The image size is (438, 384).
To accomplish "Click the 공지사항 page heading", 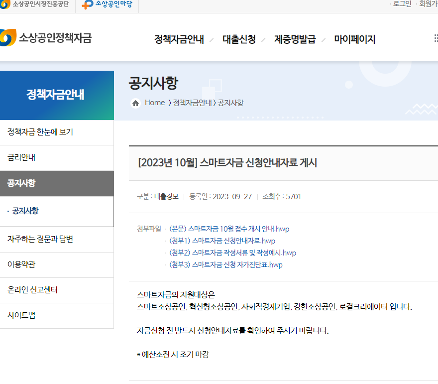I will click(x=153, y=83).
